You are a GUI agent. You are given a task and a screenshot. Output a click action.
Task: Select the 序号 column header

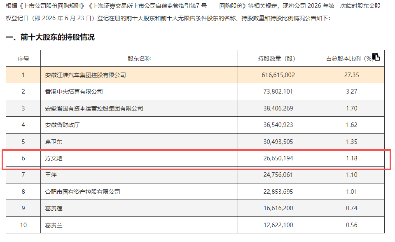coord(23,59)
